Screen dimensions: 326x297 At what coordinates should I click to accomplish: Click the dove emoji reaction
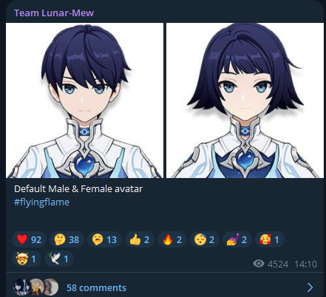(59, 259)
